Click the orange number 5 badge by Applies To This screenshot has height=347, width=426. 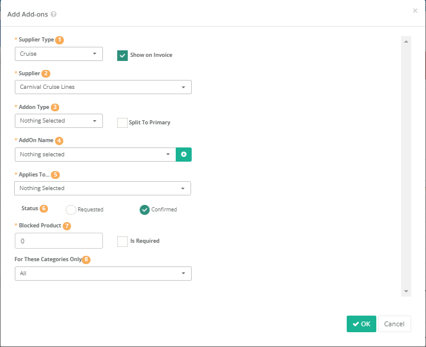(x=56, y=175)
